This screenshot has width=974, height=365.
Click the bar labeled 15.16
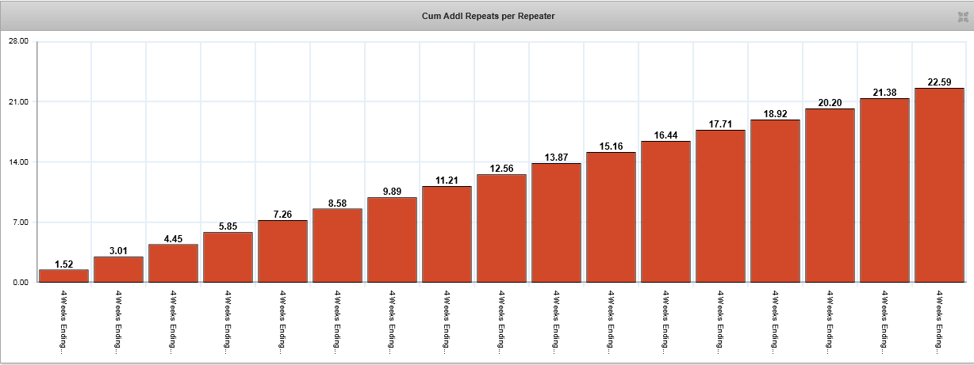[611, 217]
